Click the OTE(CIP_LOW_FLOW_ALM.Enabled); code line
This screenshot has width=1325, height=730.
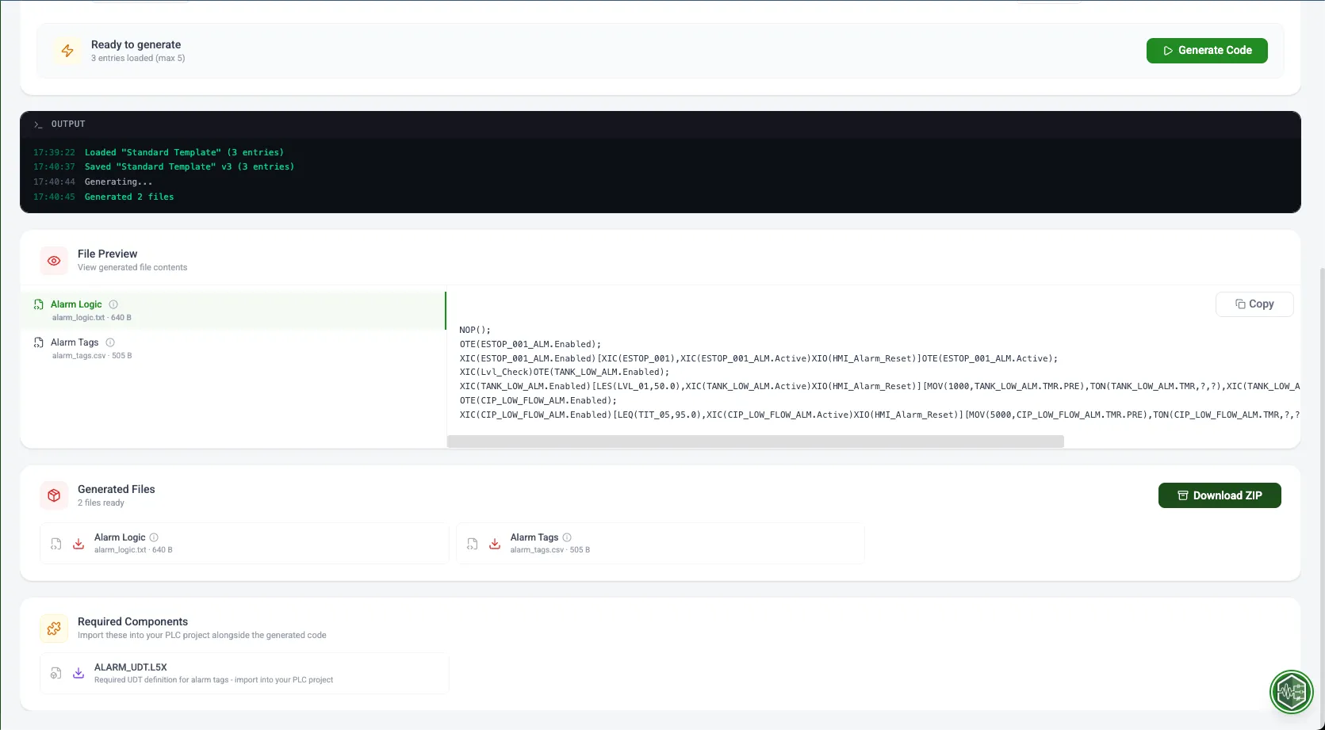[538, 400]
